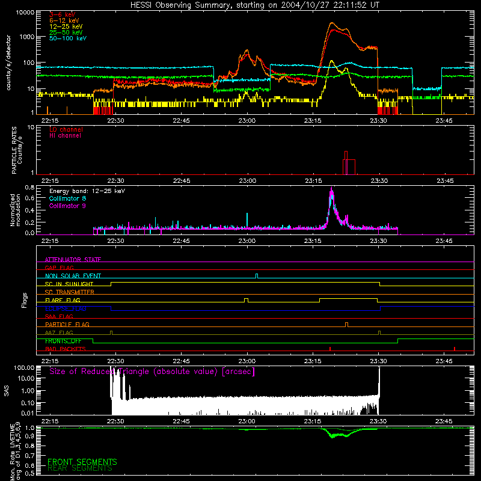Screen dimensions: 481x481
Task: Click the NON_SOLAR_EVENT pulse near 23:02
Action: (x=257, y=276)
